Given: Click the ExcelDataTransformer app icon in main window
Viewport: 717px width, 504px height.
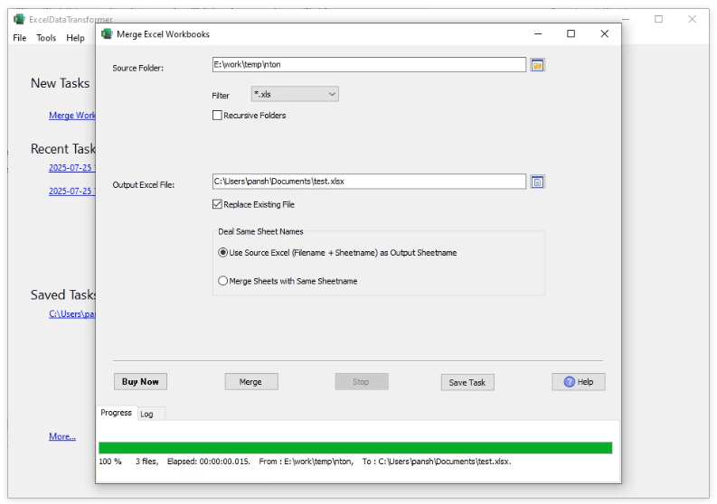Looking at the screenshot, I should [19, 19].
